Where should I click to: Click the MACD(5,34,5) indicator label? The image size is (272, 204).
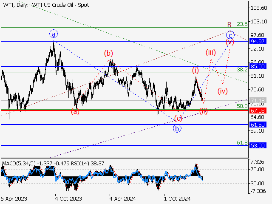(x=18, y=163)
